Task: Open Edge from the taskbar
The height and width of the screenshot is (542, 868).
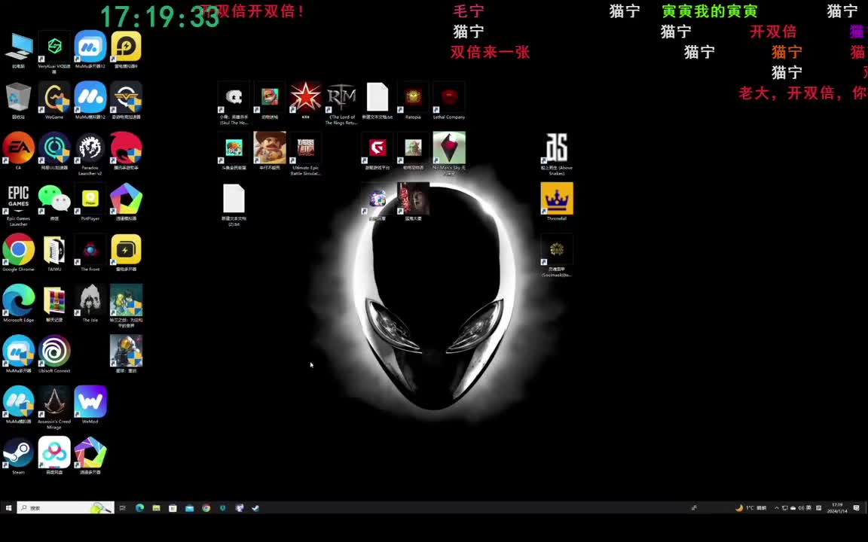Action: click(x=139, y=507)
